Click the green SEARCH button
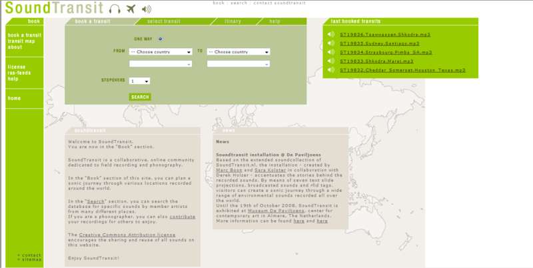Image resolution: width=533 pixels, height=268 pixels. point(140,97)
